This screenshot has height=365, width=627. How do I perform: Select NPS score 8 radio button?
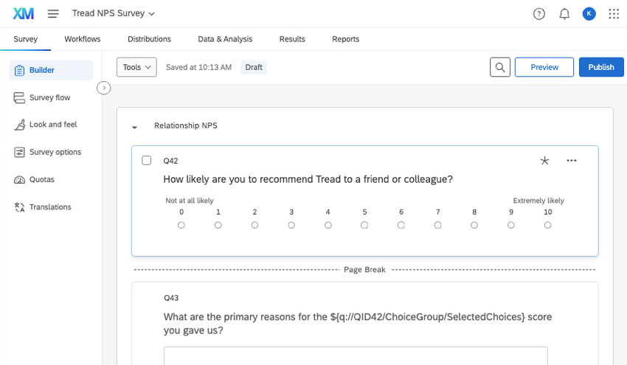point(474,225)
